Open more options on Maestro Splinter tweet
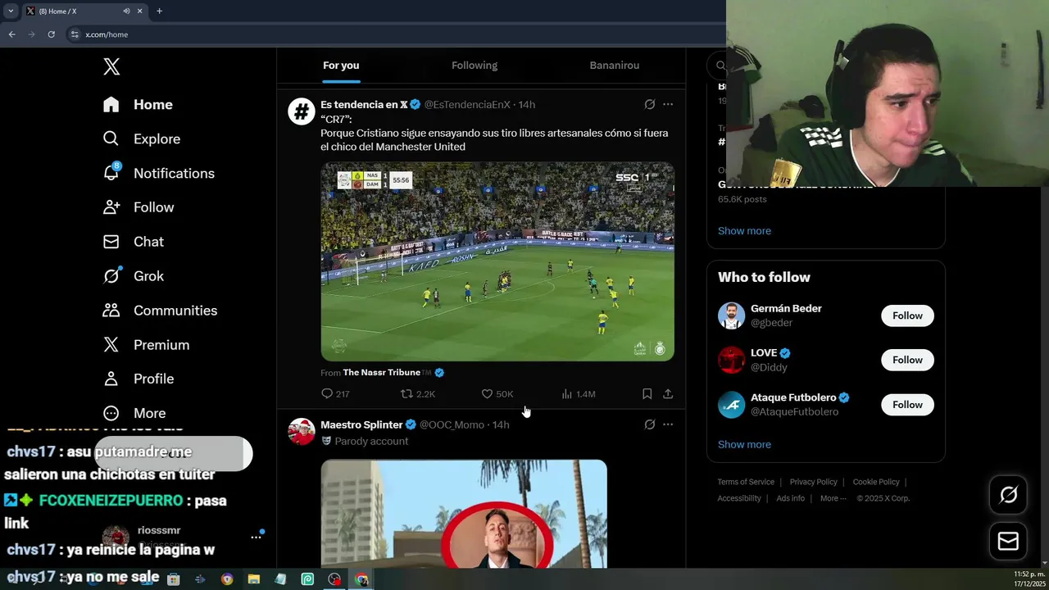 [x=668, y=424]
